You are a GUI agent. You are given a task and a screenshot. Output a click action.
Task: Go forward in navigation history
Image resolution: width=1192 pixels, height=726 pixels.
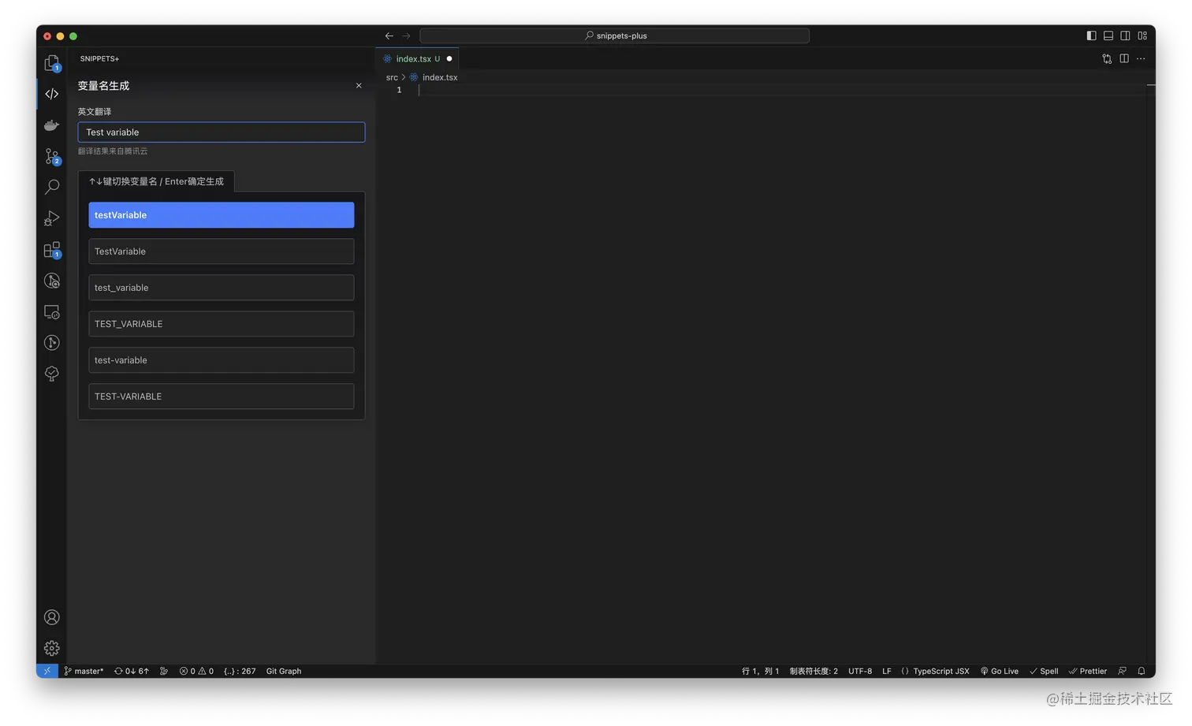point(406,35)
